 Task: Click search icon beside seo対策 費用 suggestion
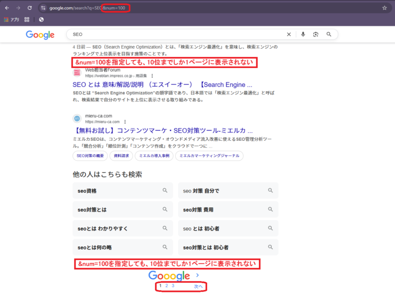pos(270,209)
